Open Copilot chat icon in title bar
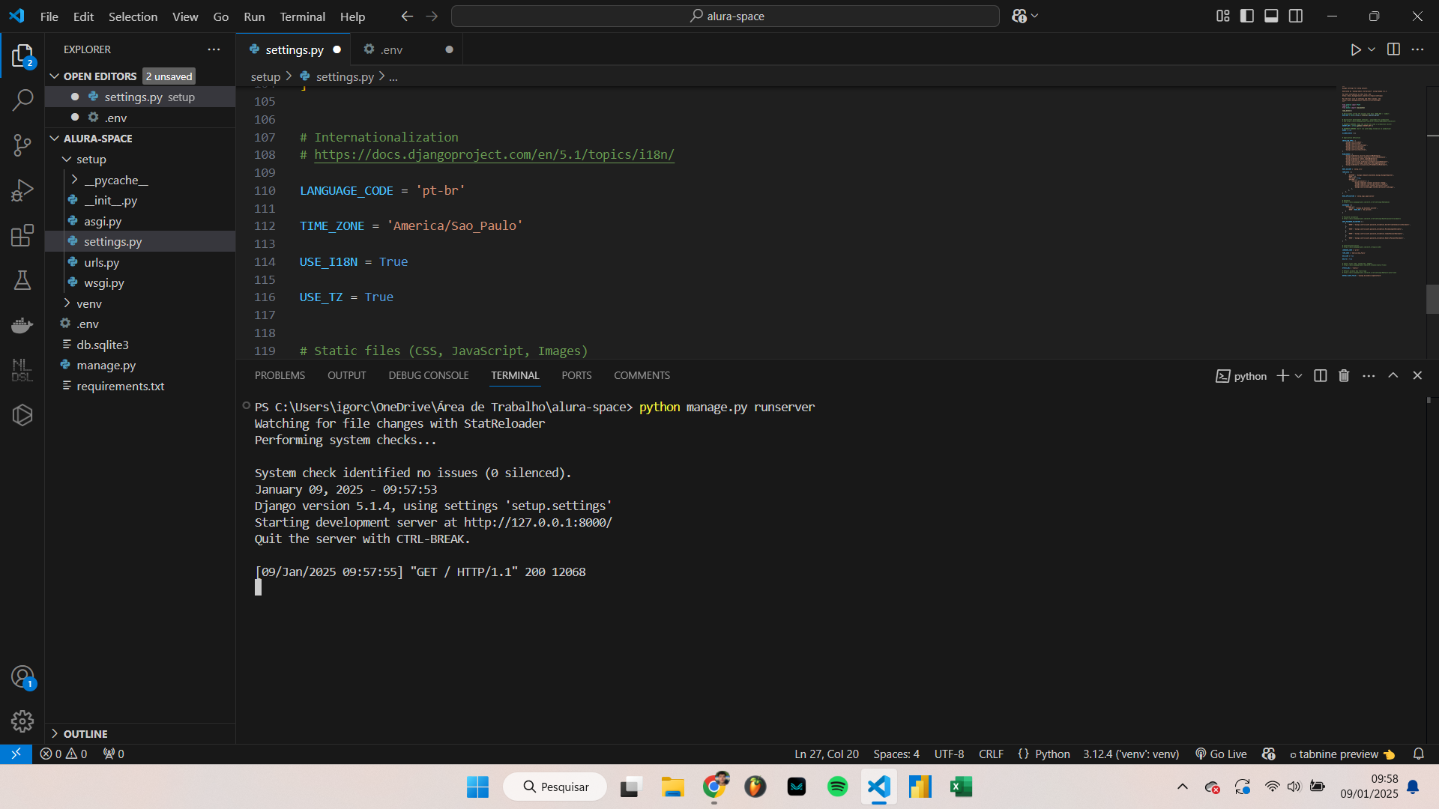The width and height of the screenshot is (1439, 809). click(x=1019, y=16)
